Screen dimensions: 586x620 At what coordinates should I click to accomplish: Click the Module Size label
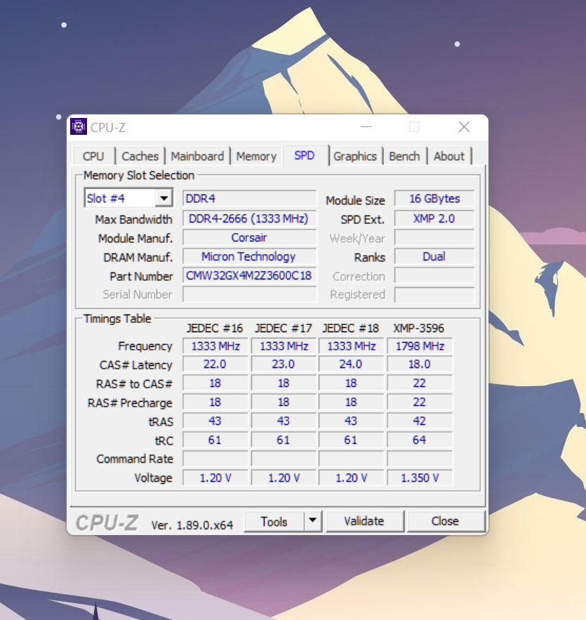pyautogui.click(x=355, y=201)
